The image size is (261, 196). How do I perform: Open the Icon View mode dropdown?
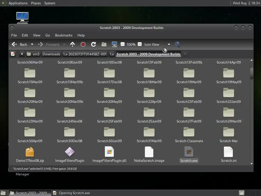[x=157, y=44]
